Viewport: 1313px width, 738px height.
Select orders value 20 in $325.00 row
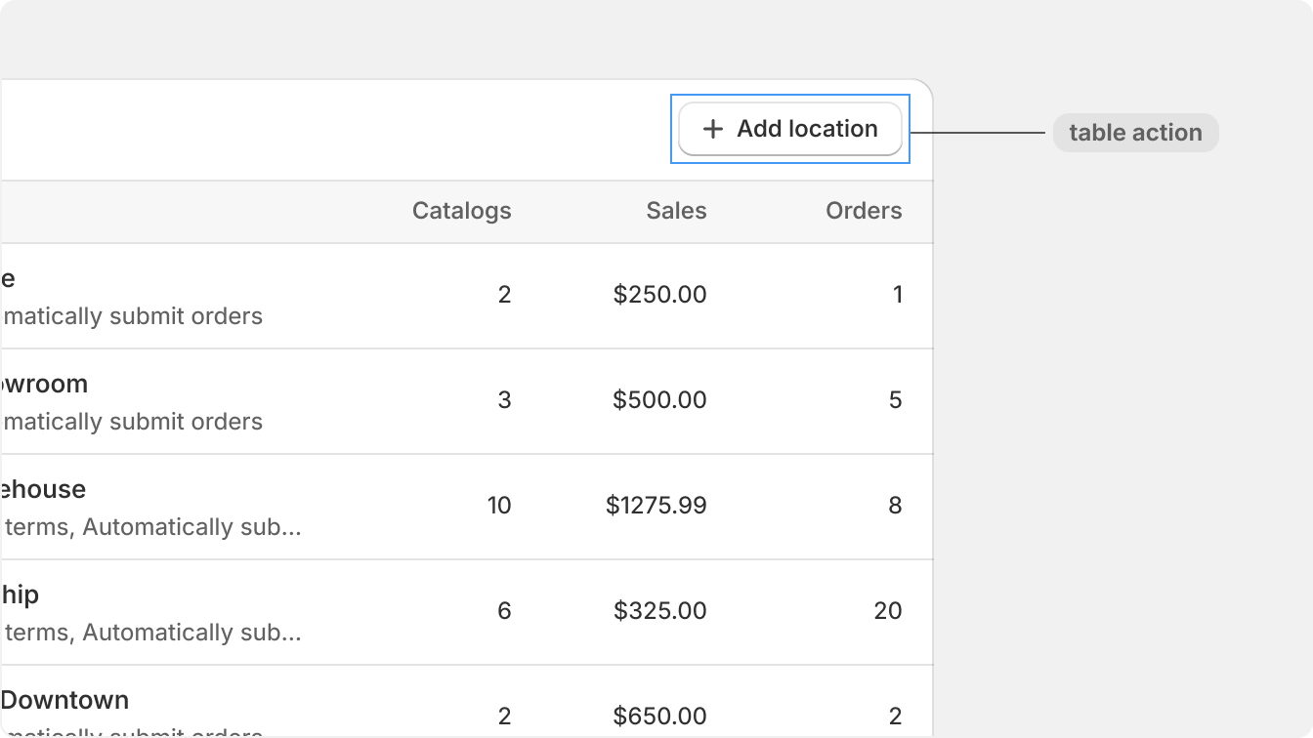tap(888, 611)
